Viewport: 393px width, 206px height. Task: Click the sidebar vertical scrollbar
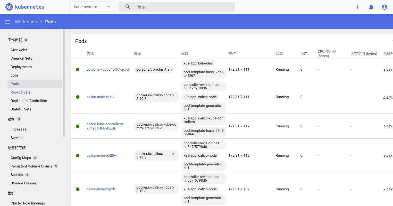[x=64, y=82]
